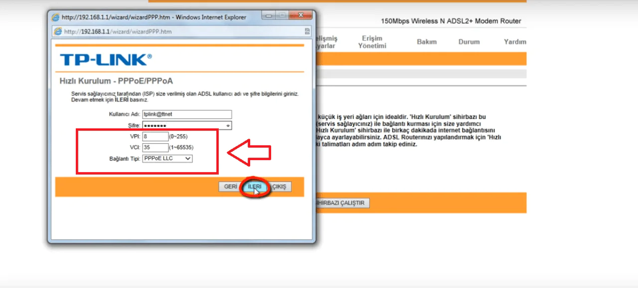Click the page icon in address bar
The image size is (638, 288).
point(58,31)
